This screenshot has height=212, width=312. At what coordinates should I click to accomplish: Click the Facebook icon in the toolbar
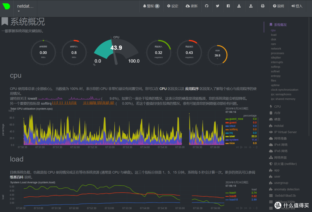point(228,6)
